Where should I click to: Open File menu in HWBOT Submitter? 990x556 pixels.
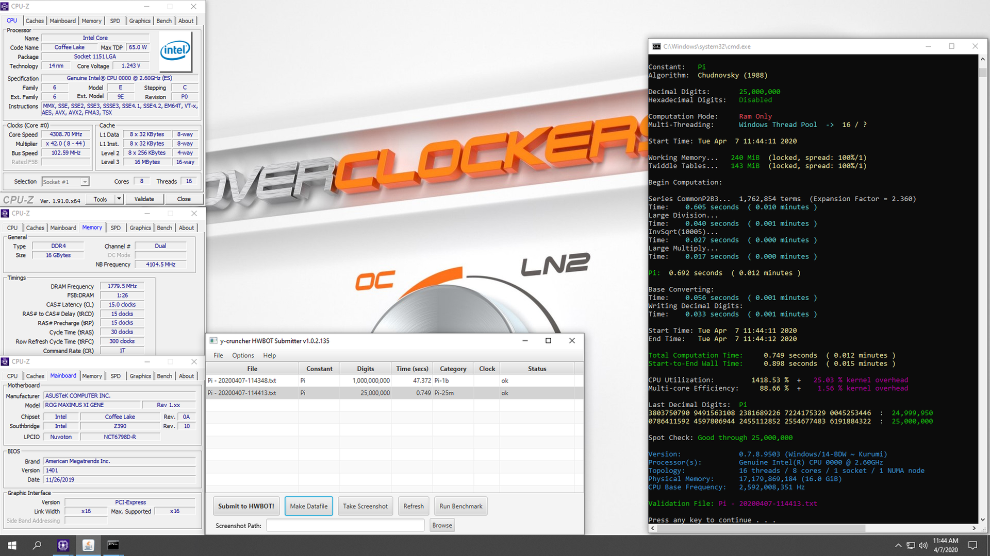point(218,356)
